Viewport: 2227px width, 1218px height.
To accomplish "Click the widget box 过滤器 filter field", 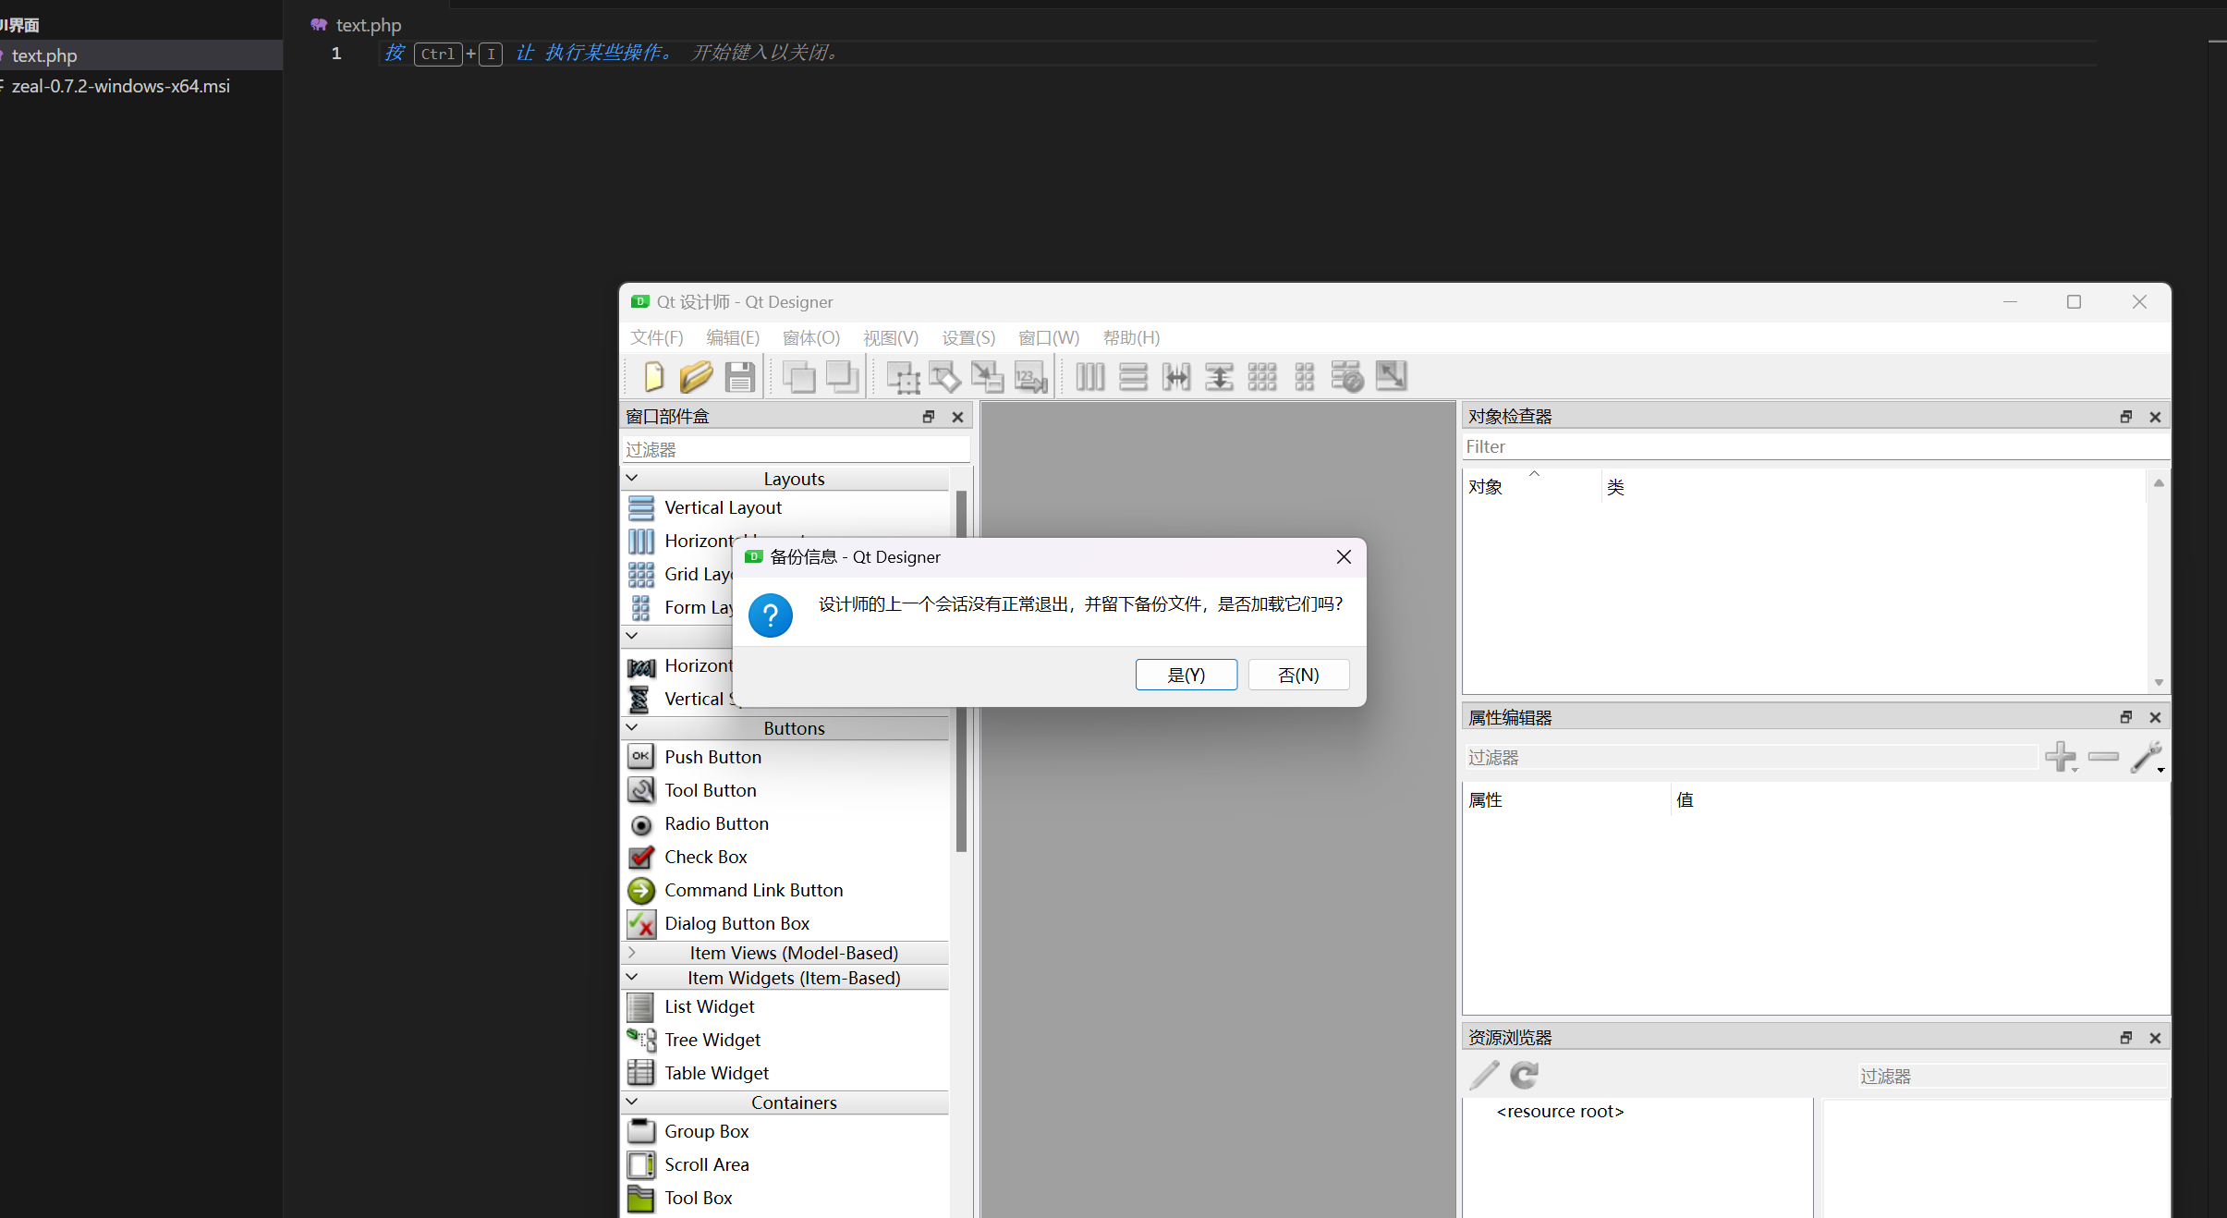I will (795, 450).
